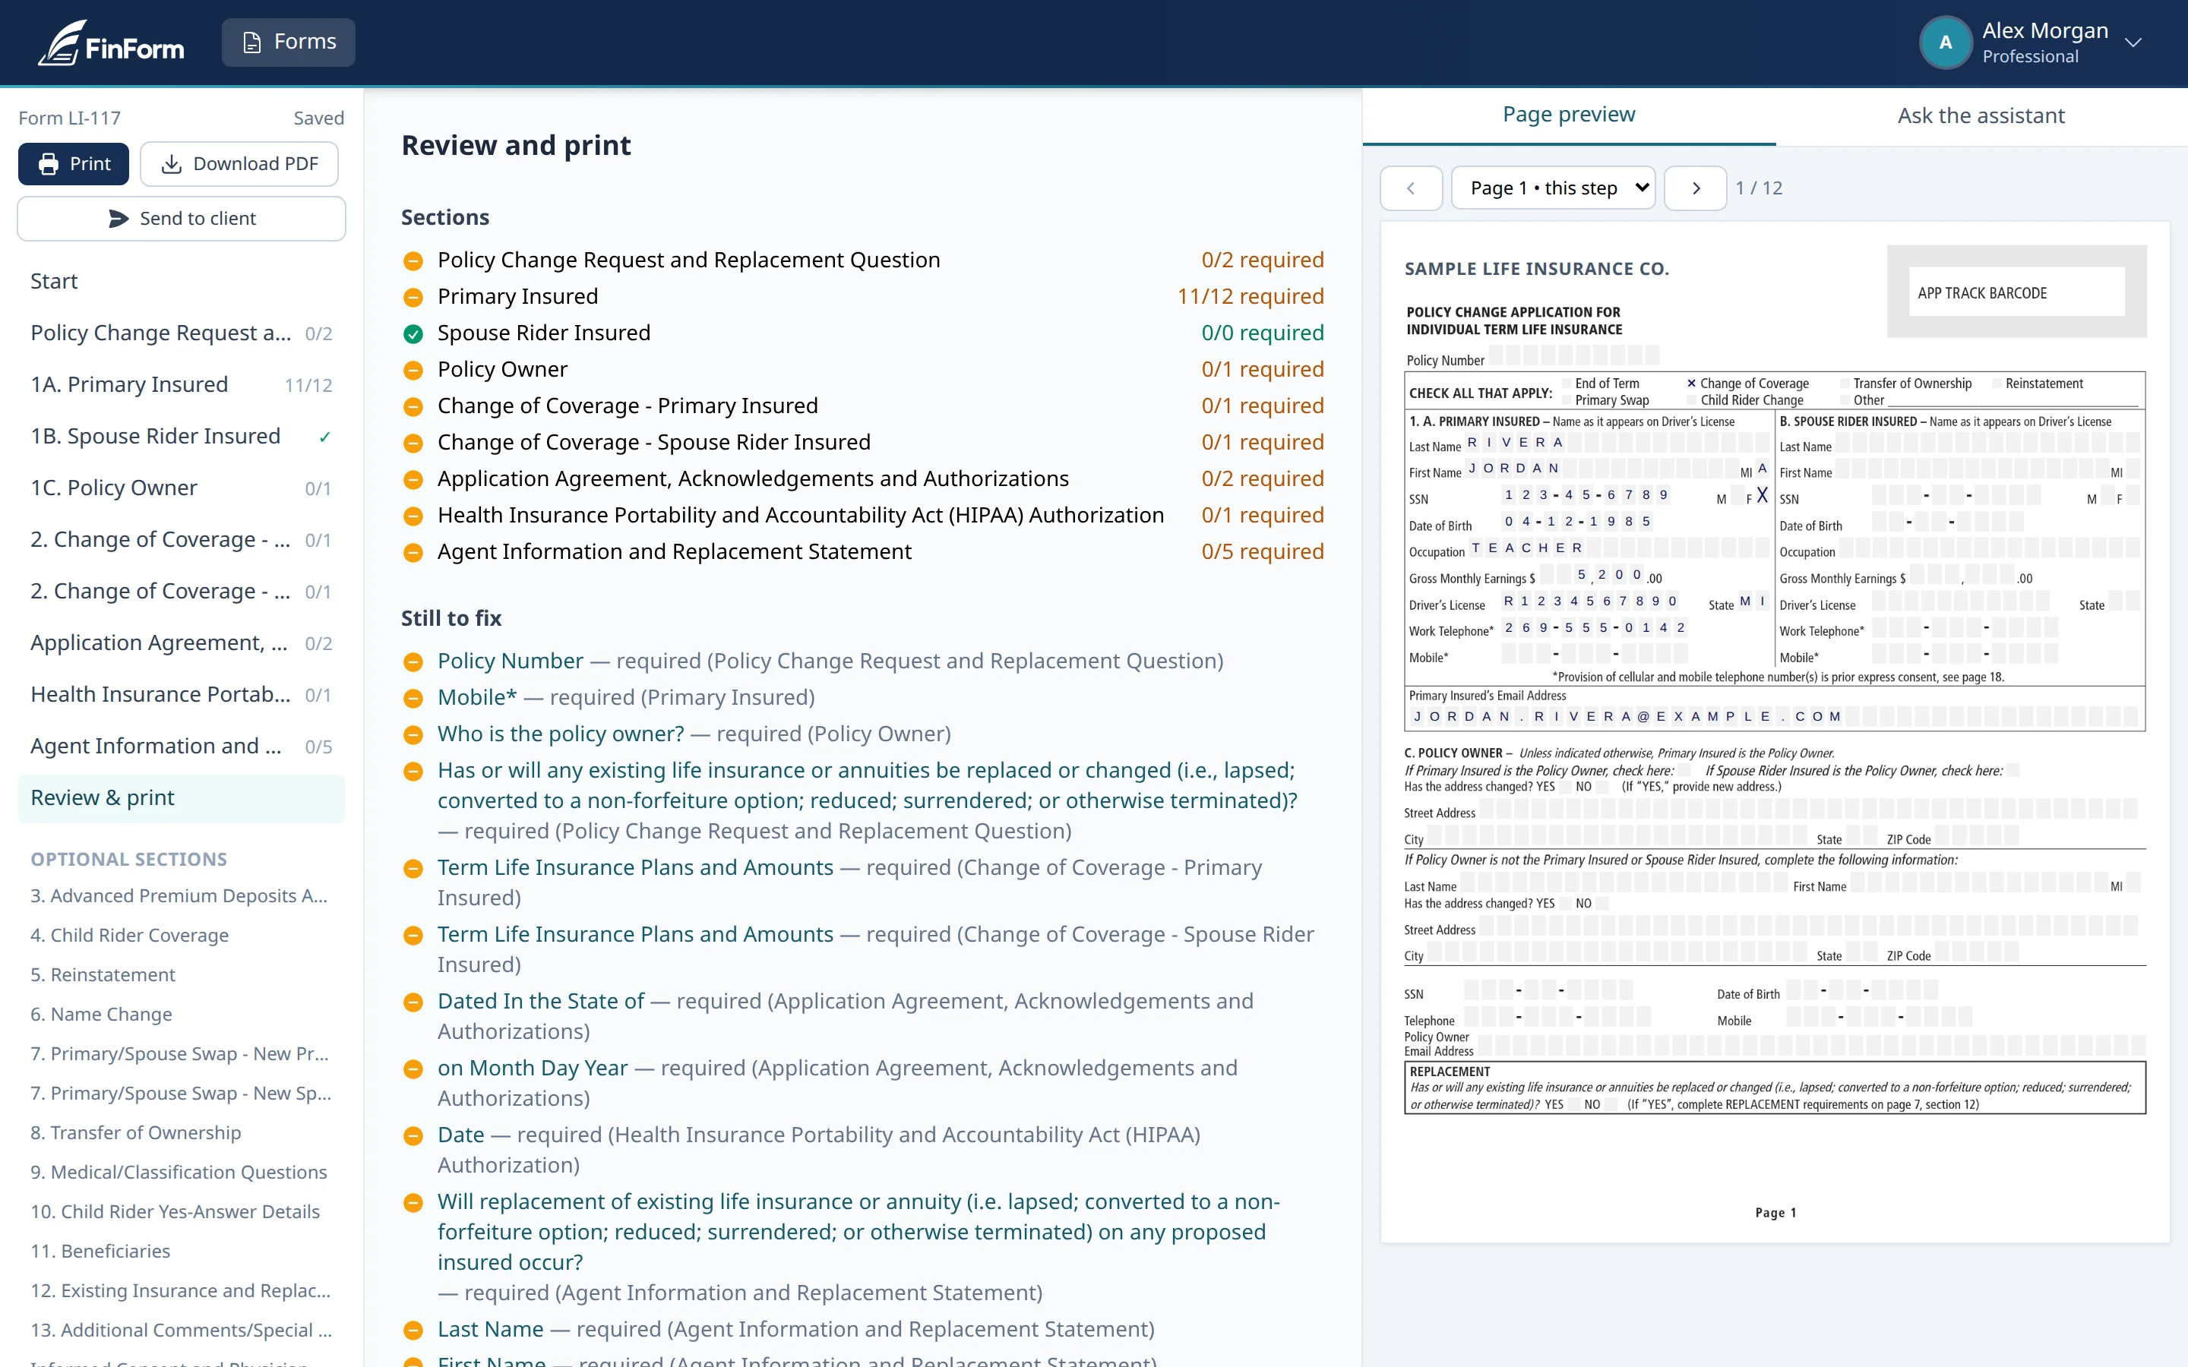Click orange icon next to Policy Number fix
The image size is (2188, 1367).
(413, 661)
